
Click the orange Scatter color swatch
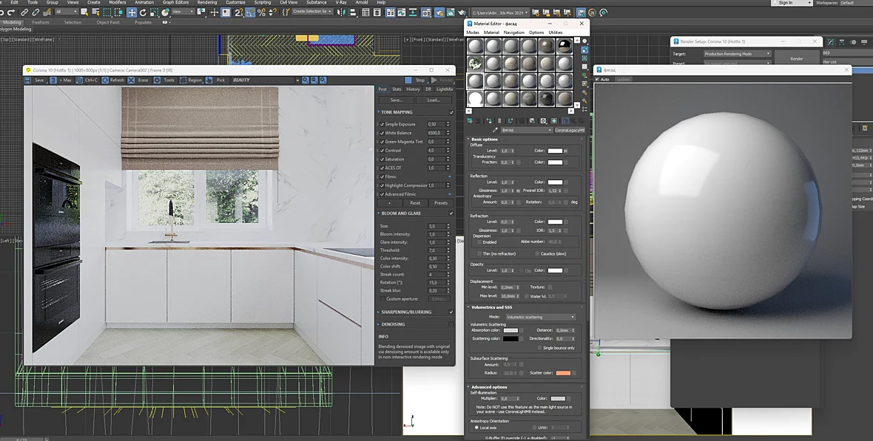[563, 373]
